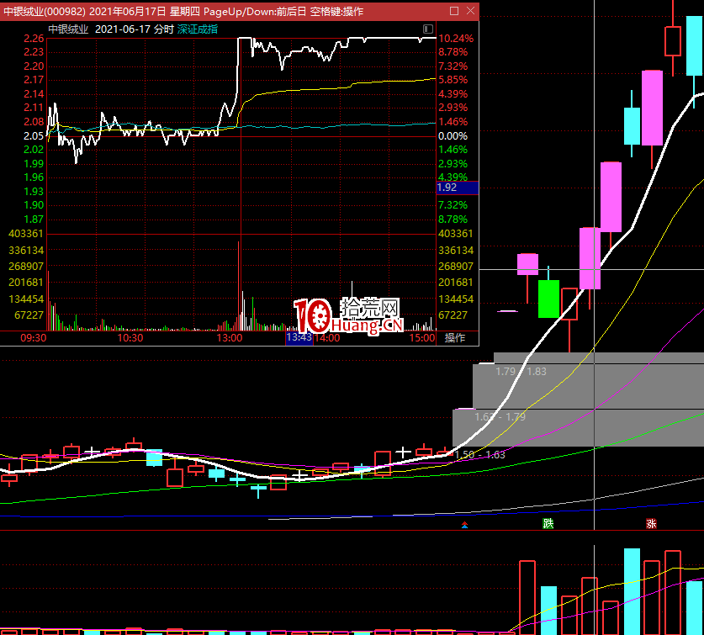This screenshot has height=635, width=704.
Task: Click the 1.92 highlighted price value
Action: click(458, 188)
